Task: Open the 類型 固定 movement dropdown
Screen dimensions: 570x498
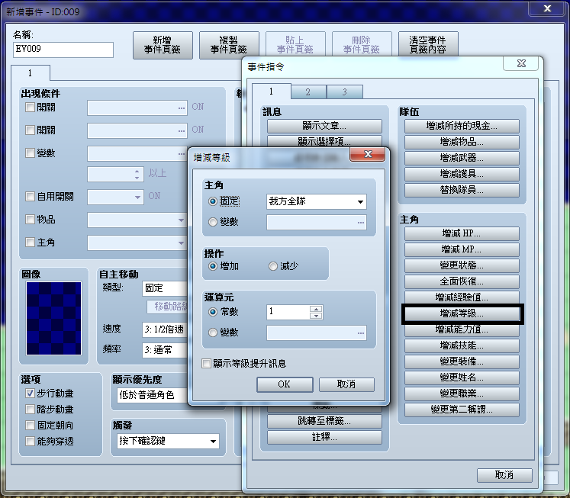Action: pos(165,288)
